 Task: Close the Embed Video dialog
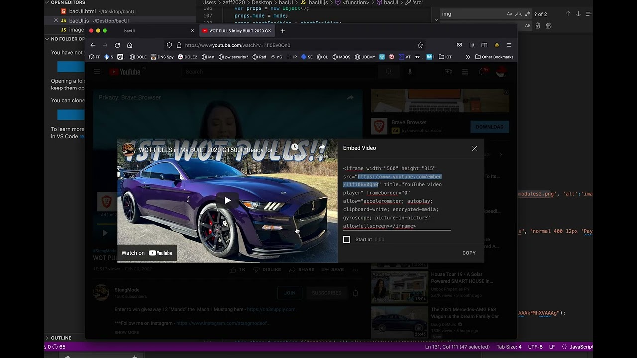click(474, 148)
